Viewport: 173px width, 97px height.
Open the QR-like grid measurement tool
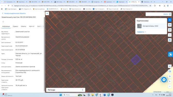coord(170,30)
